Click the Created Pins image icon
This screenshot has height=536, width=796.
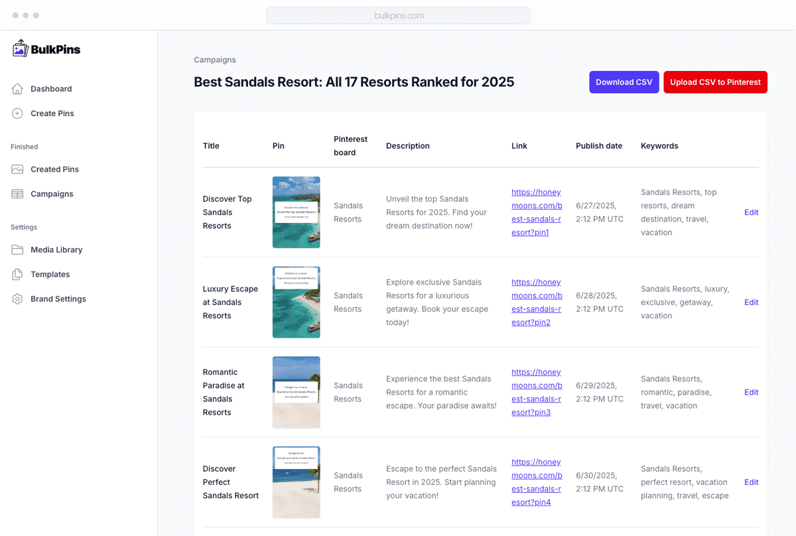coord(17,169)
